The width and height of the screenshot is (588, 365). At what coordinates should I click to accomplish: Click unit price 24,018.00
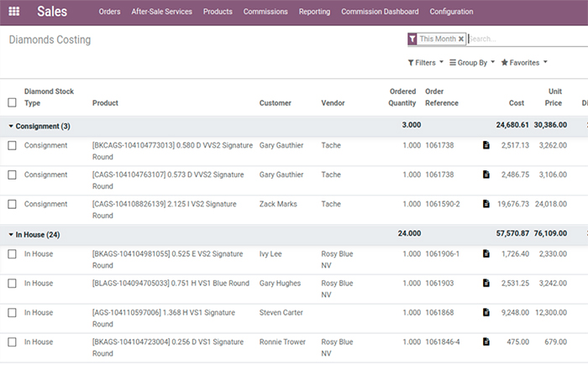pyautogui.click(x=551, y=204)
